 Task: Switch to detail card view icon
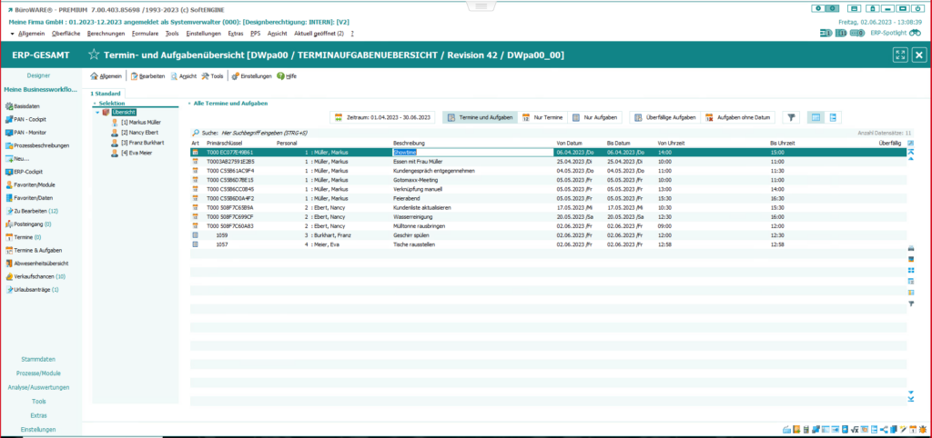[x=832, y=117]
